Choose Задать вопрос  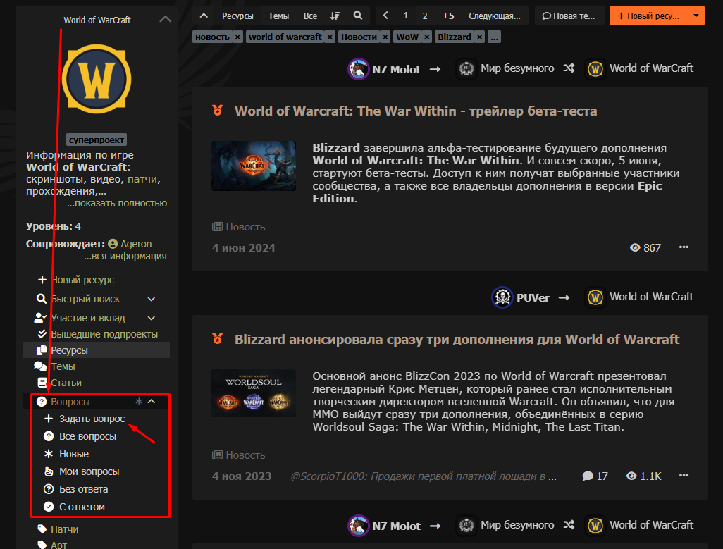[92, 419]
